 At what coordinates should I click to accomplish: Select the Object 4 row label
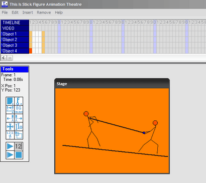tap(15, 51)
